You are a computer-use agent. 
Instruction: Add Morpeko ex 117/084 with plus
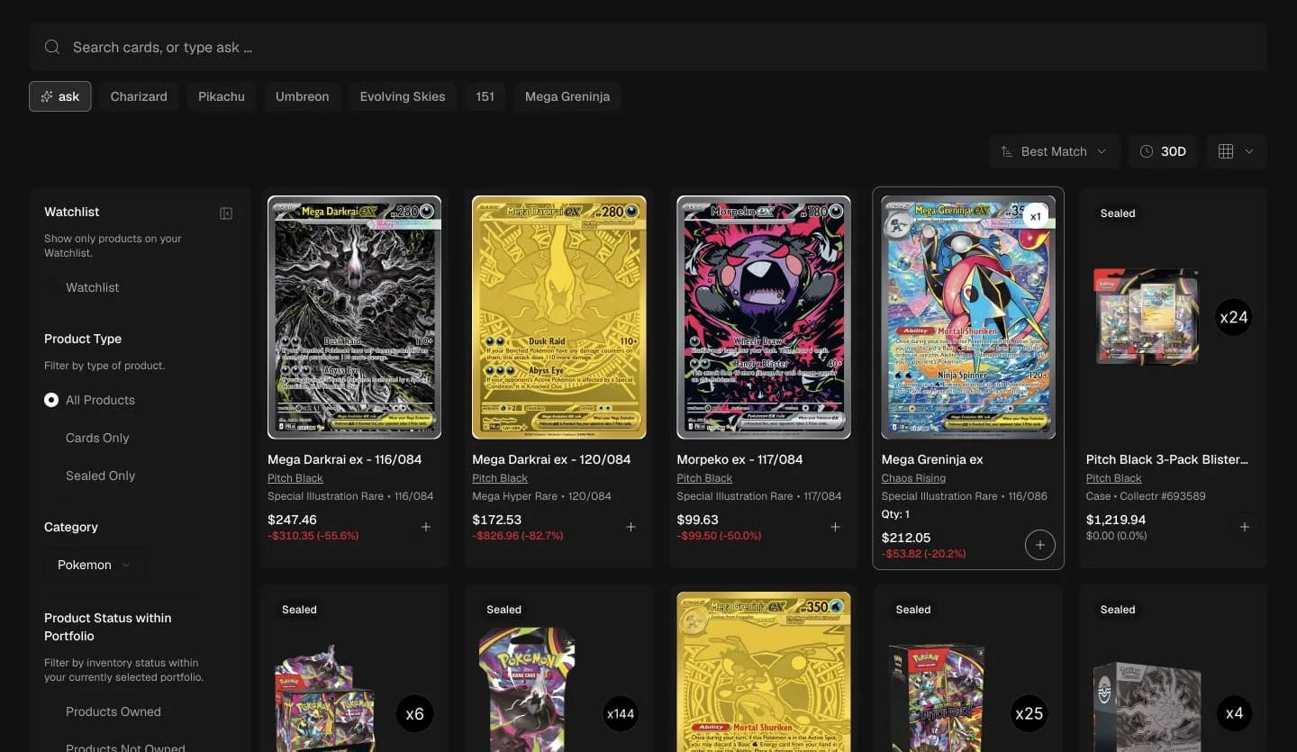click(835, 527)
